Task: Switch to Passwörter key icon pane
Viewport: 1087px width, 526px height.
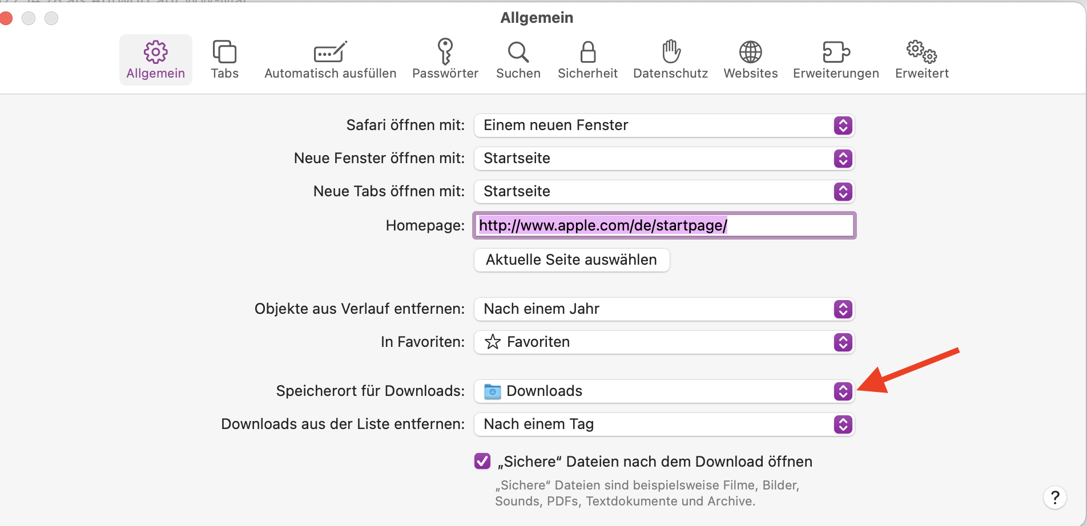Action: click(445, 59)
